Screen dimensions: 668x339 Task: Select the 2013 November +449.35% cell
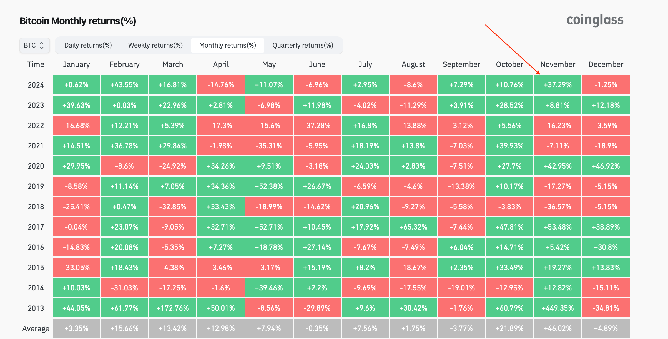click(x=558, y=308)
